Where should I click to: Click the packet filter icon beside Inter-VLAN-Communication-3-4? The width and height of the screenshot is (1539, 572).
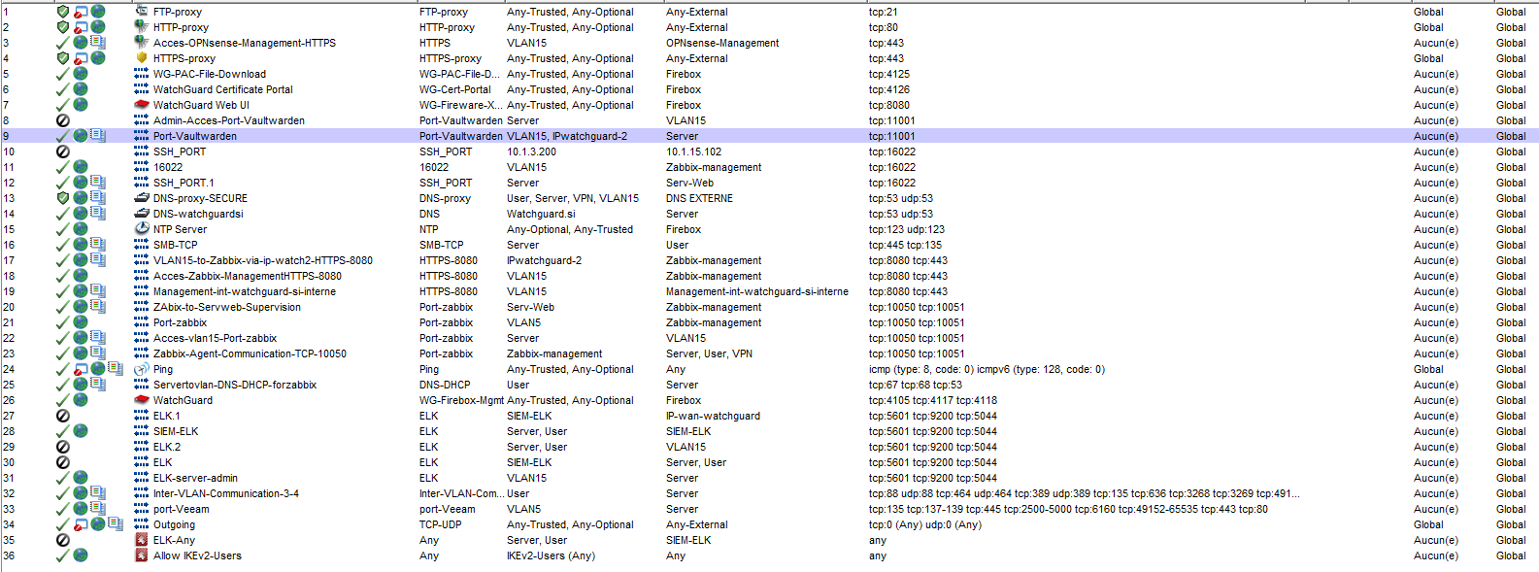pyautogui.click(x=142, y=493)
